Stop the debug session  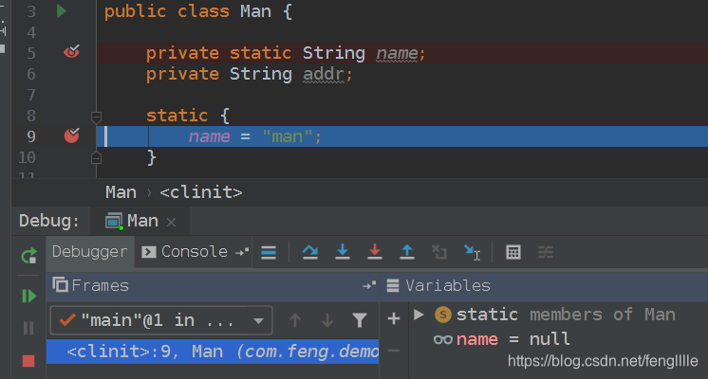(x=28, y=361)
